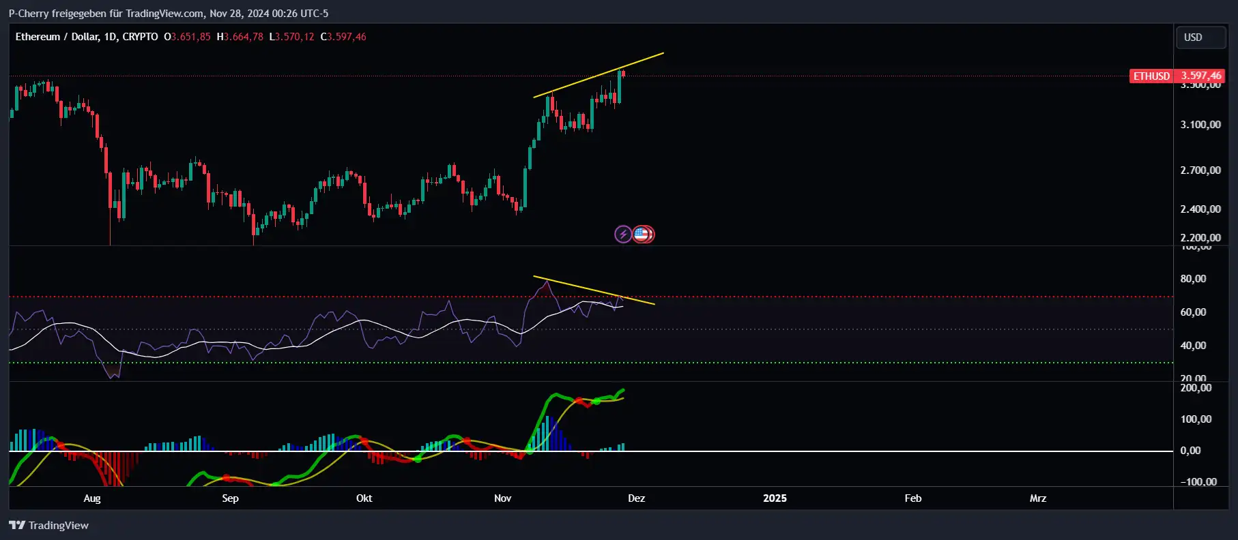The height and width of the screenshot is (540, 1238).
Task: Click the current price 3.597,46 tag
Action: tap(1201, 76)
